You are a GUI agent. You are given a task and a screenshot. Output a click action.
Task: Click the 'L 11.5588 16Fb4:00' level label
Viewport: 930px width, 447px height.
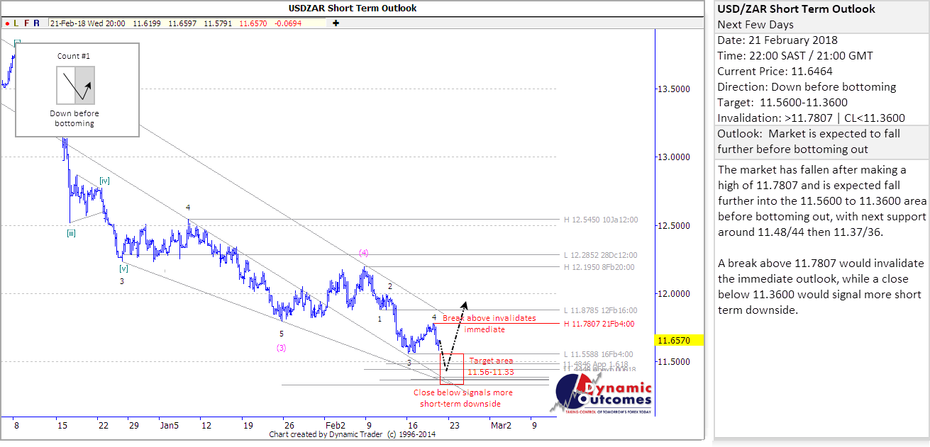coord(598,354)
